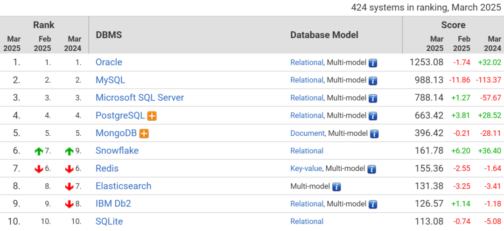Open the SQLite DBMS link
This screenshot has height=231, width=504.
point(109,221)
